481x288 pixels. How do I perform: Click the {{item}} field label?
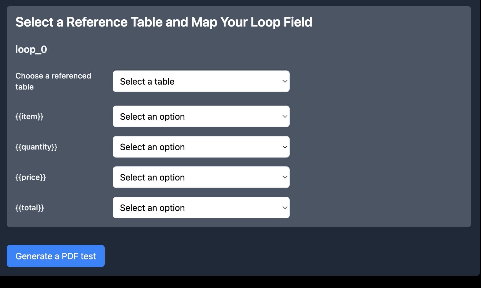click(x=29, y=116)
